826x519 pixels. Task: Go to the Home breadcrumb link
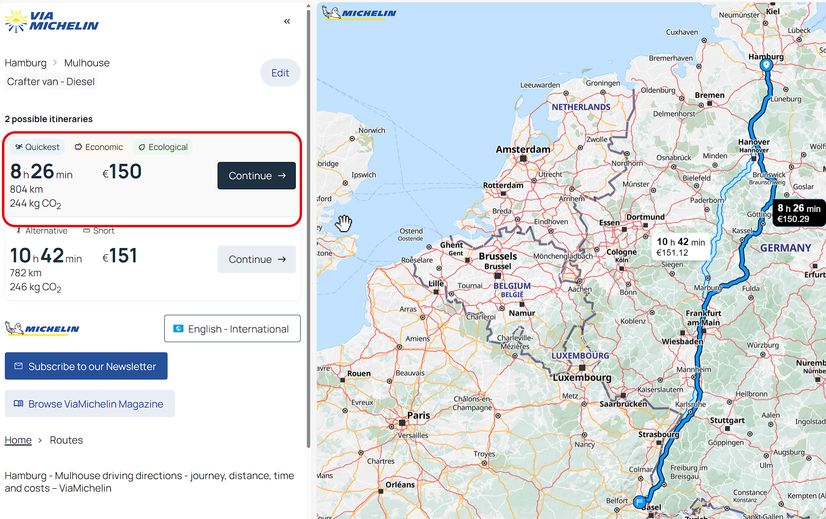18,440
